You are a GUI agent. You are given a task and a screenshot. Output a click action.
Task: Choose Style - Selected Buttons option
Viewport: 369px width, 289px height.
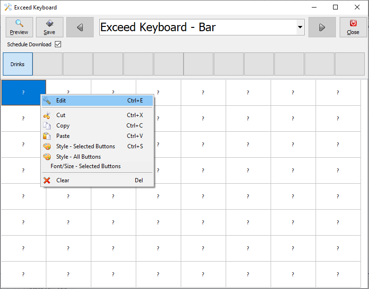pos(85,146)
